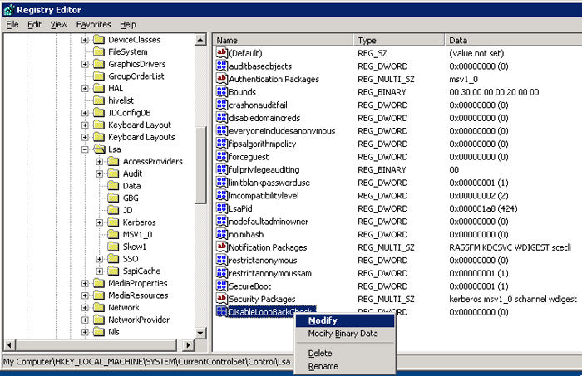The height and width of the screenshot is (376, 582).
Task: Click the limitblankpassworduse value icon
Action: [x=222, y=183]
